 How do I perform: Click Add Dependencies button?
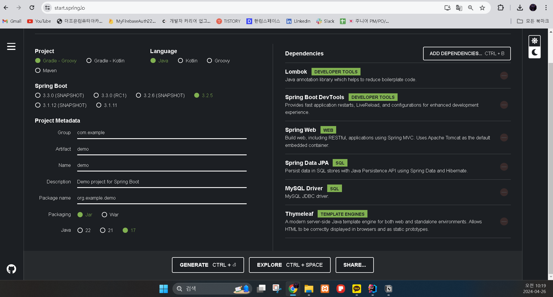467,53
